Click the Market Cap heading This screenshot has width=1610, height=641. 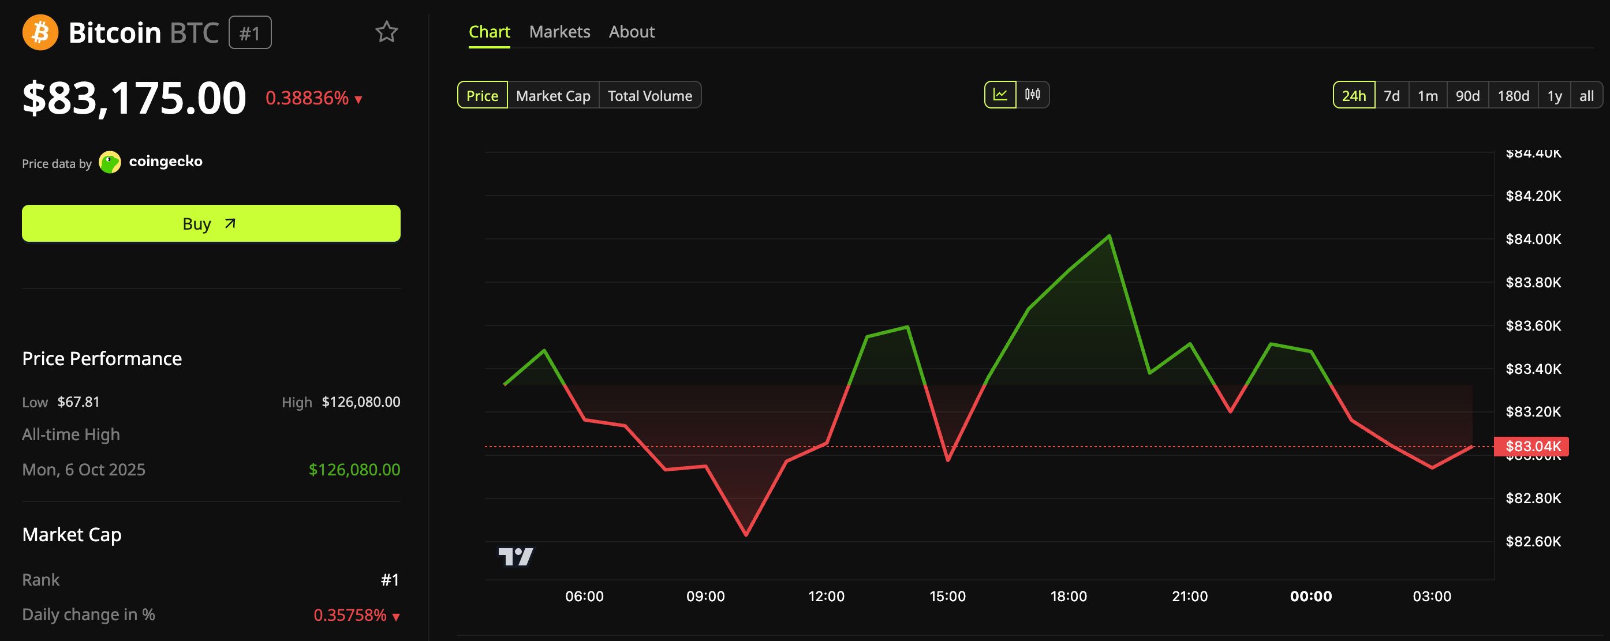[72, 535]
